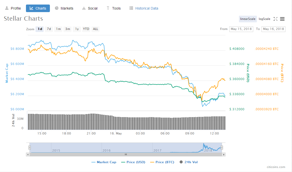Screen dimensions: 292x172
Task: Click the 2015 label in navigator
Action: (x=56, y=150)
